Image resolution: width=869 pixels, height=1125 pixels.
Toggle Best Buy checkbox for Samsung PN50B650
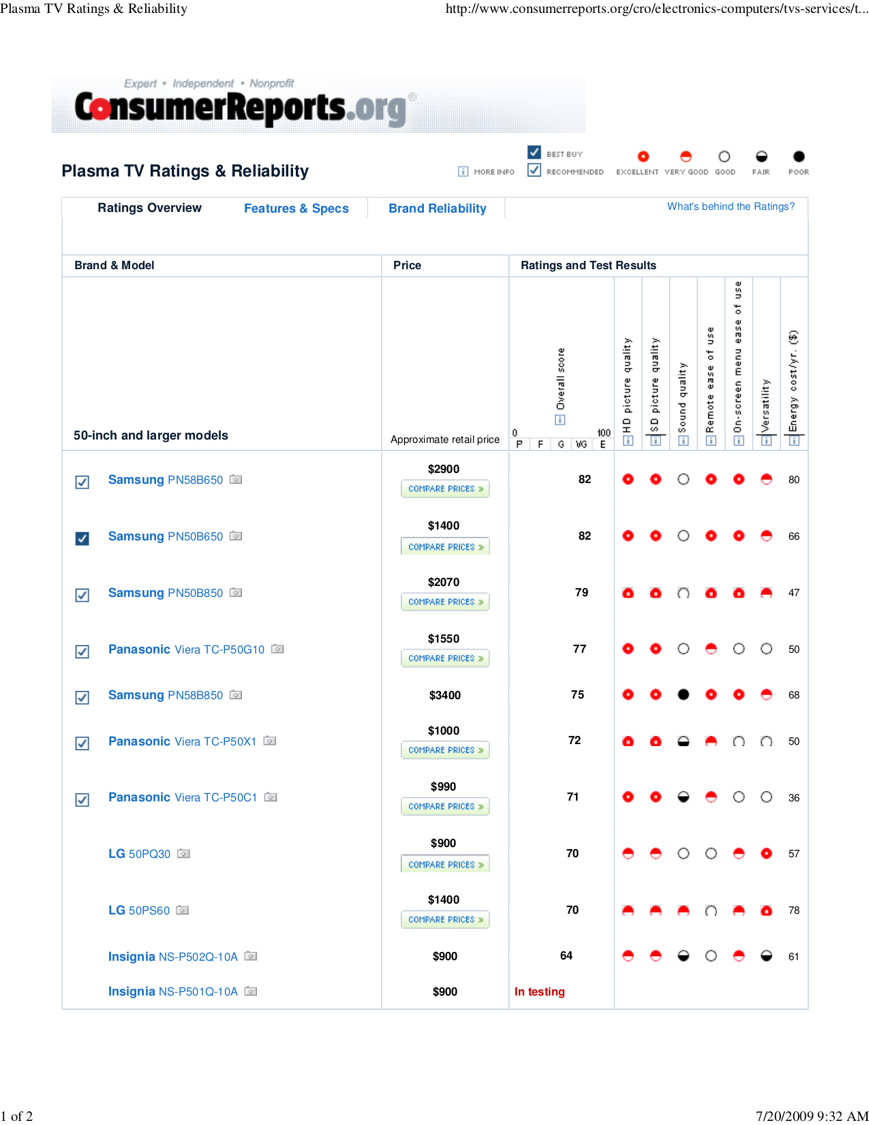tap(82, 539)
